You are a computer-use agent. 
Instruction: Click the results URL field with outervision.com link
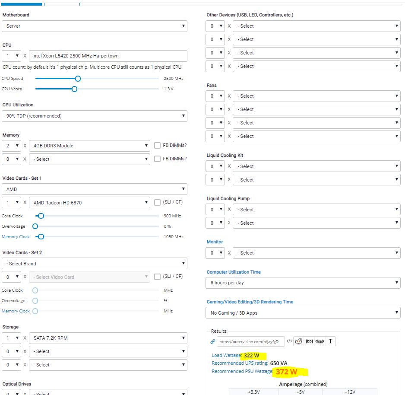click(250, 341)
